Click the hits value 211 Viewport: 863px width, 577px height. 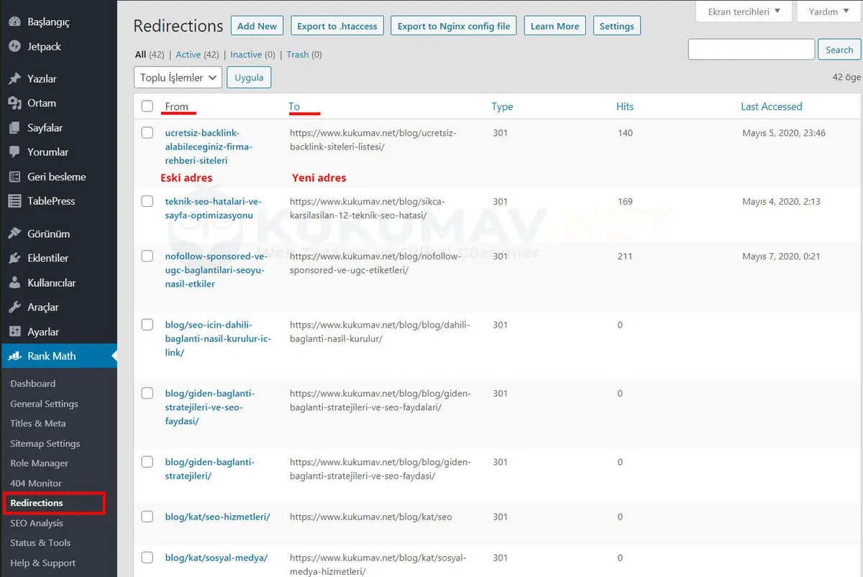click(x=625, y=256)
